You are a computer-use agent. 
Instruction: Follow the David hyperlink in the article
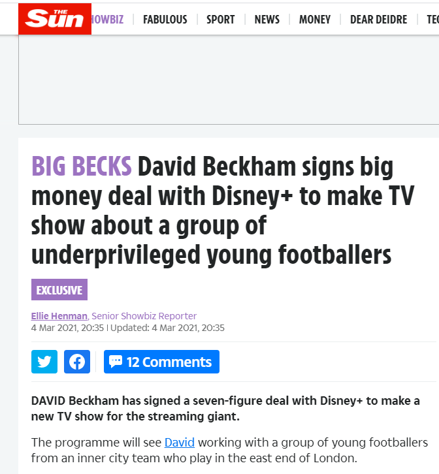click(x=180, y=442)
